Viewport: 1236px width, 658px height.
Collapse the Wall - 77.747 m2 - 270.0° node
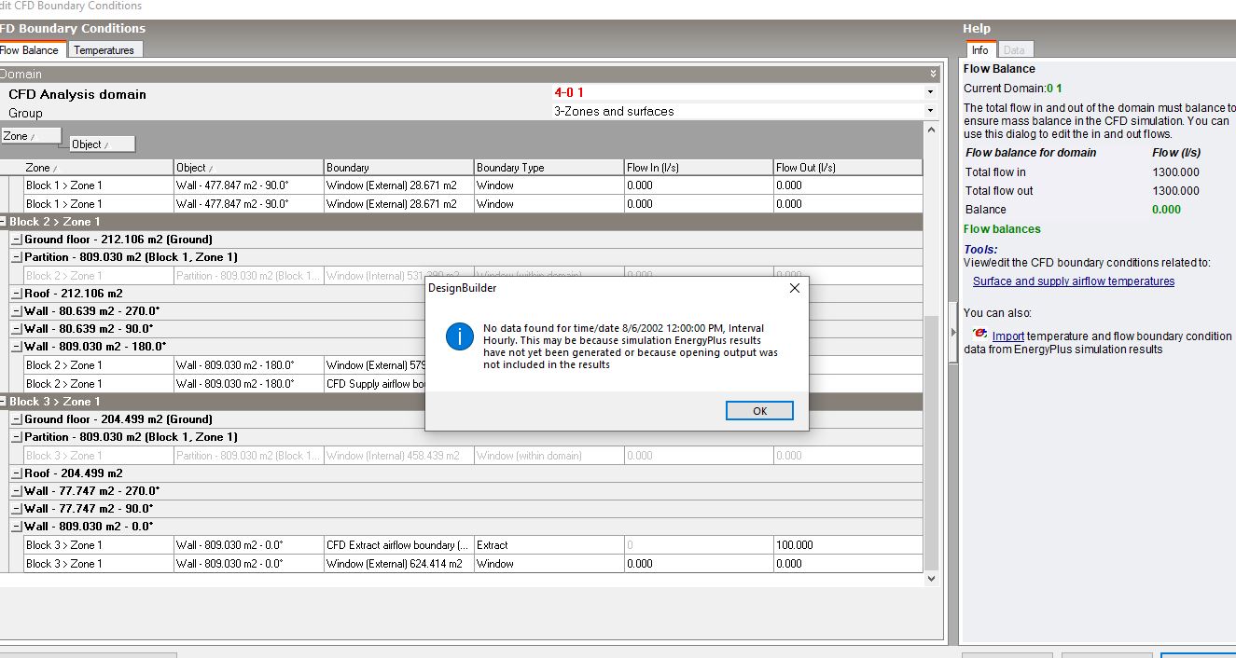pos(17,491)
